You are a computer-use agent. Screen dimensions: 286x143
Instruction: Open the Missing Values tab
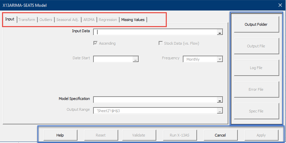pyautogui.click(x=133, y=20)
